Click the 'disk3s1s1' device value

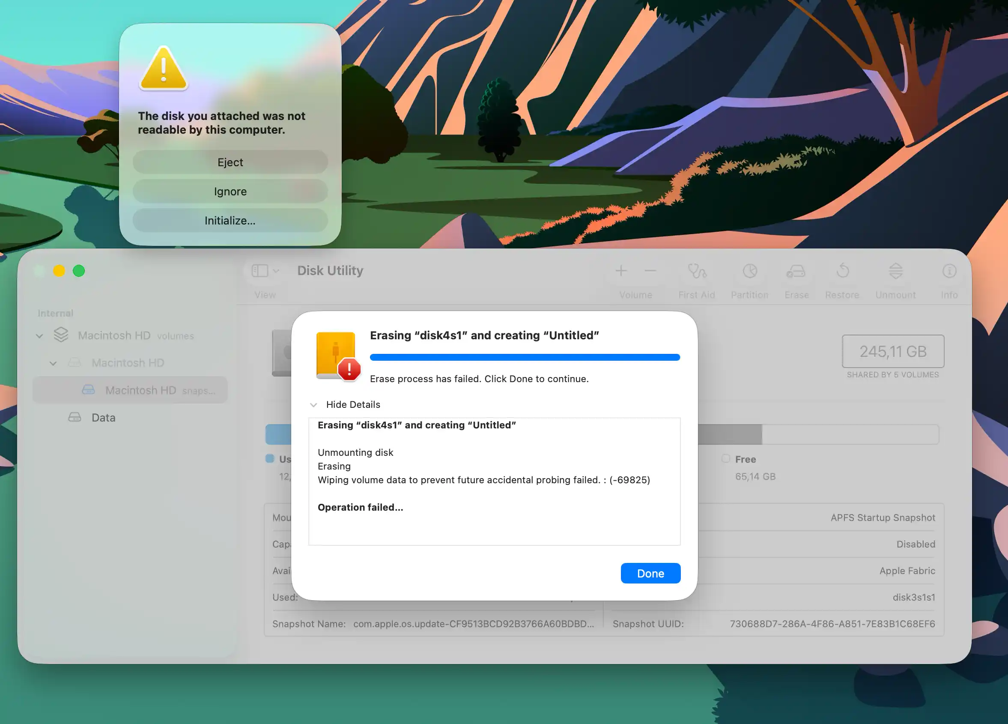point(913,597)
